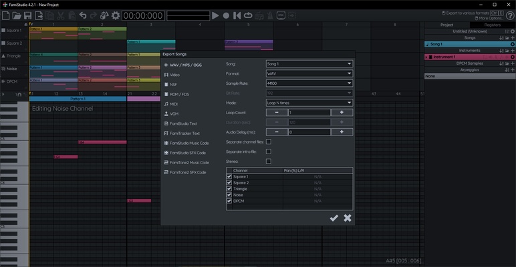This screenshot has width=516, height=267.
Task: Open project properties gear next to Untitled
Action: point(513,31)
